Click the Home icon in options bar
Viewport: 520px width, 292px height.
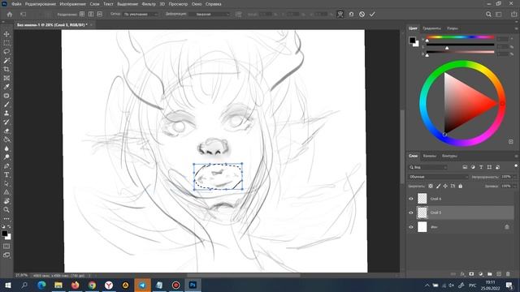10,15
